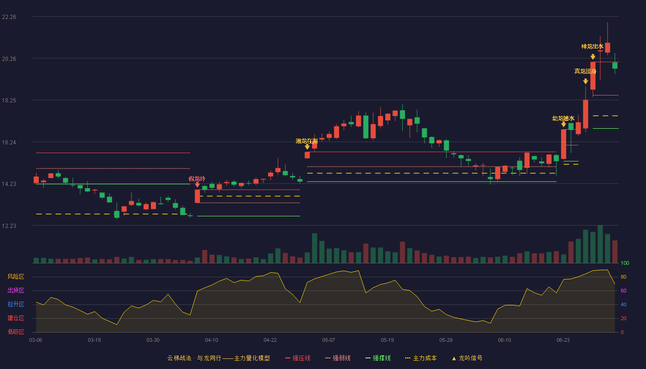Click the 22.26 price axis label

point(9,17)
